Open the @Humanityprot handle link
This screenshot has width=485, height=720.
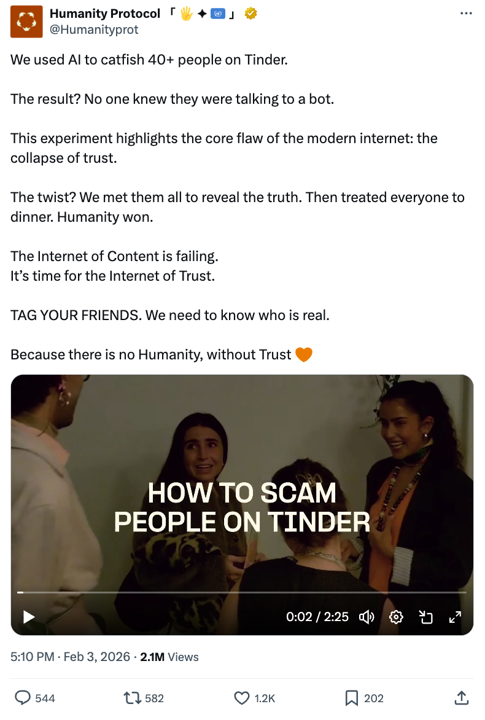(94, 29)
